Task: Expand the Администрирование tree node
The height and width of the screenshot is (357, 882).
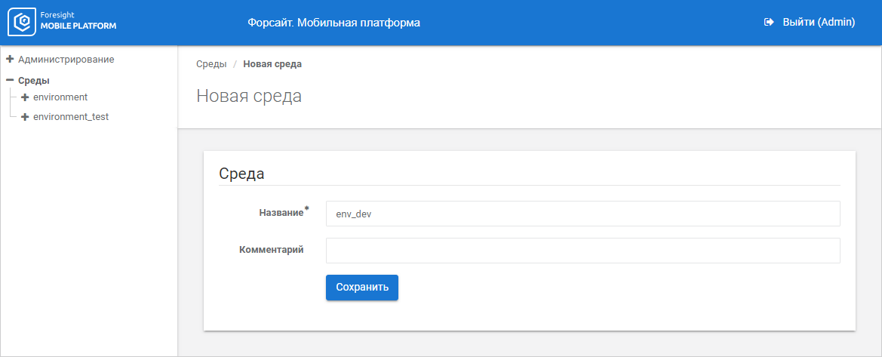Action: click(x=10, y=59)
